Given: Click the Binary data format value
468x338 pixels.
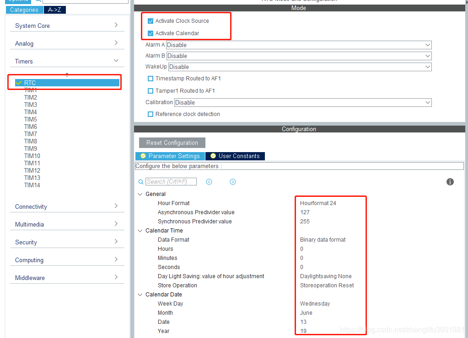Looking at the screenshot, I should (323, 240).
